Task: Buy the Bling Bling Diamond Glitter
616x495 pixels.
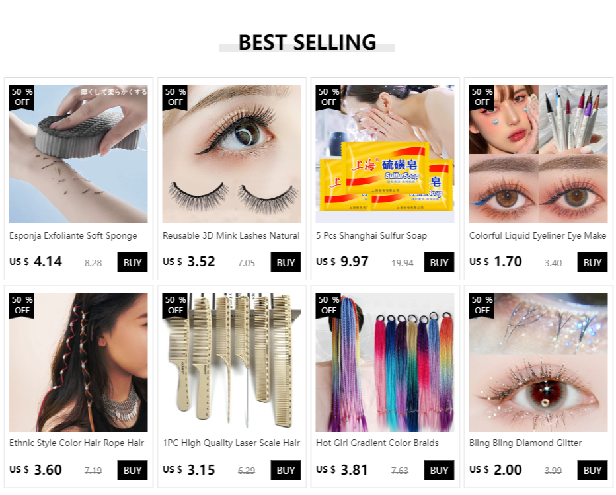Action: click(x=592, y=471)
